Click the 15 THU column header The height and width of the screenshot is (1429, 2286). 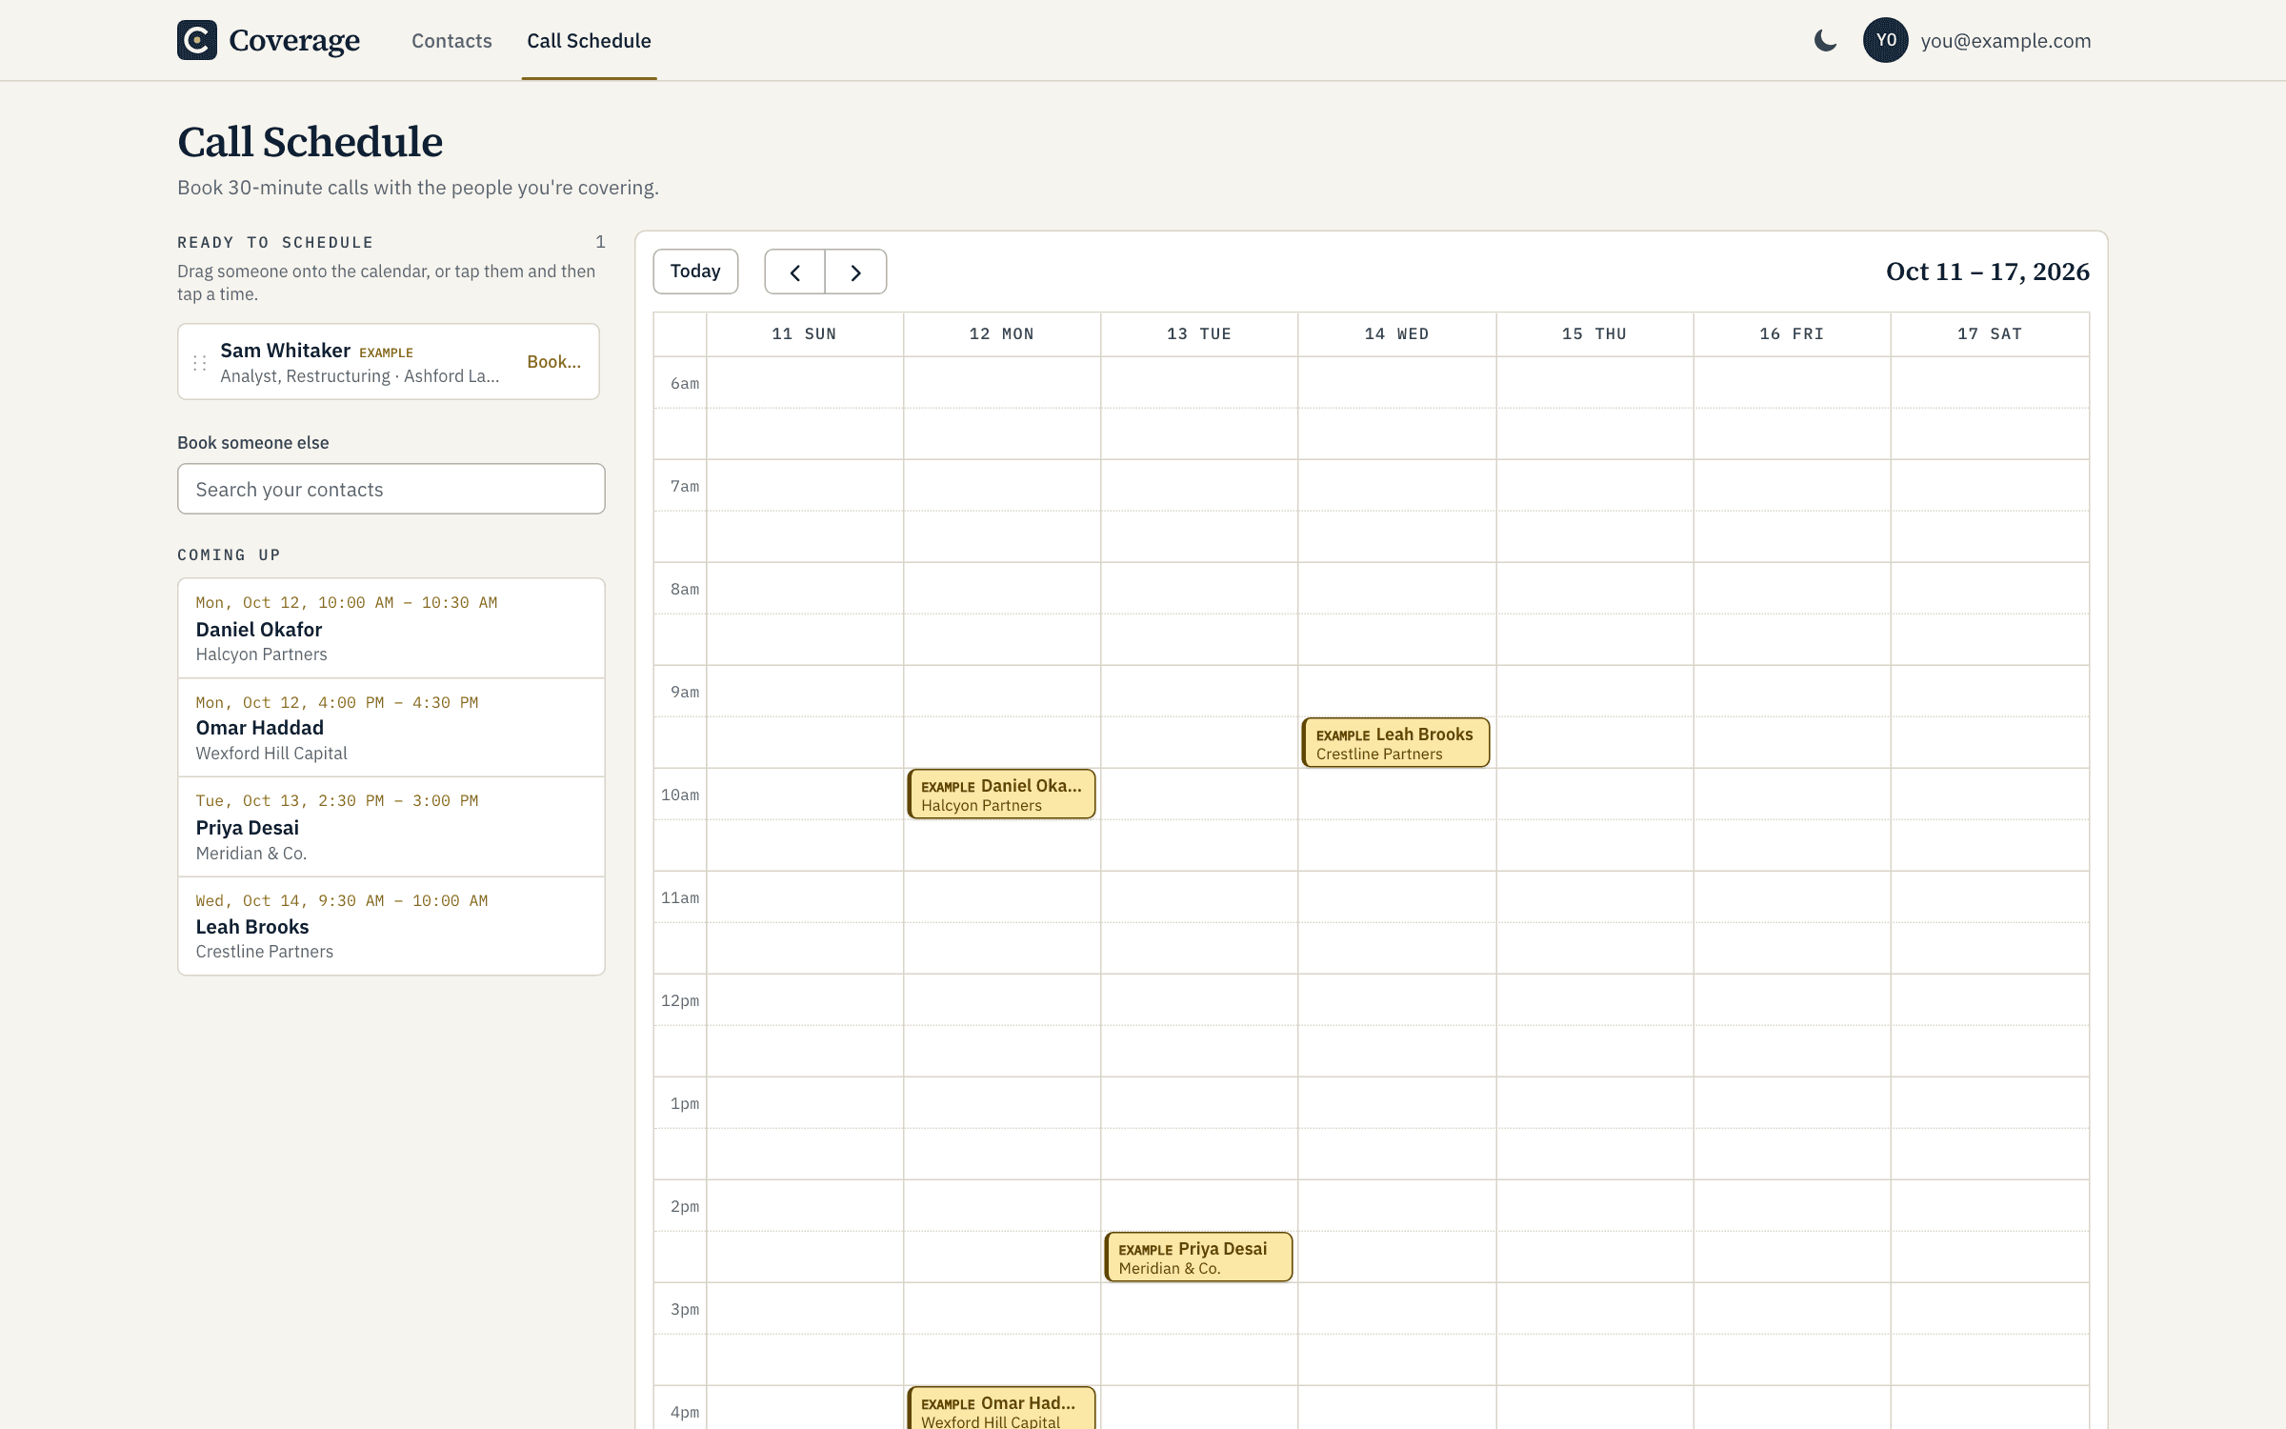click(1594, 334)
